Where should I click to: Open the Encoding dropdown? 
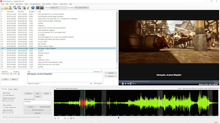click(82, 7)
